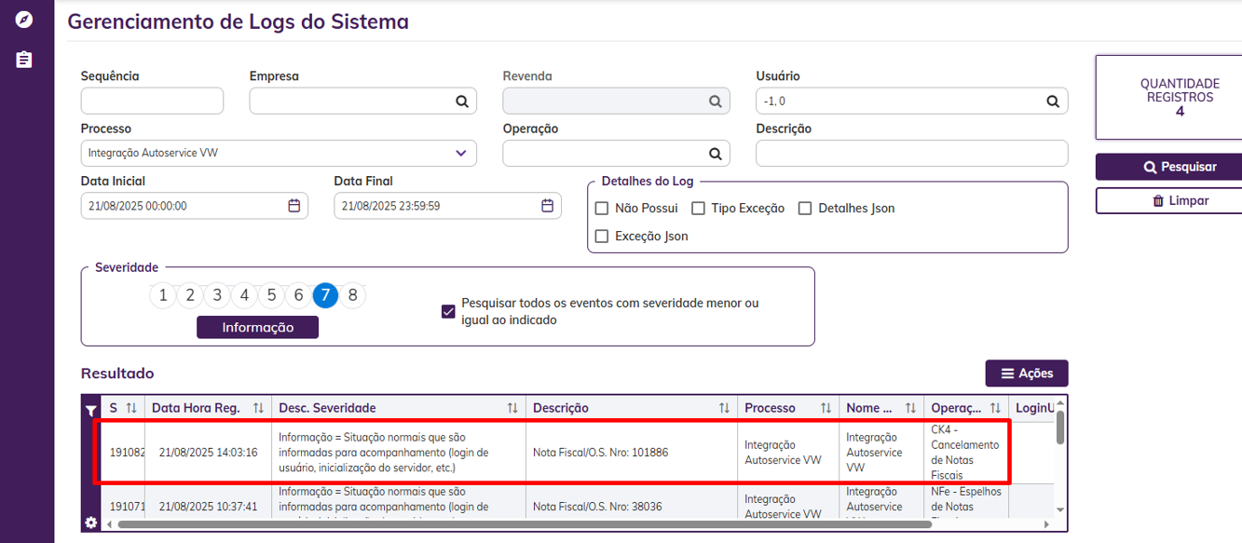1242x543 pixels.
Task: Sort by Data Hora Reg. column
Action: [x=258, y=408]
